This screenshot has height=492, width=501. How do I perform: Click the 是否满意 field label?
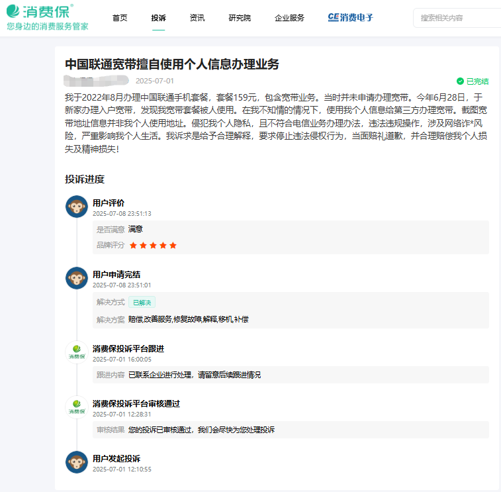(x=111, y=230)
